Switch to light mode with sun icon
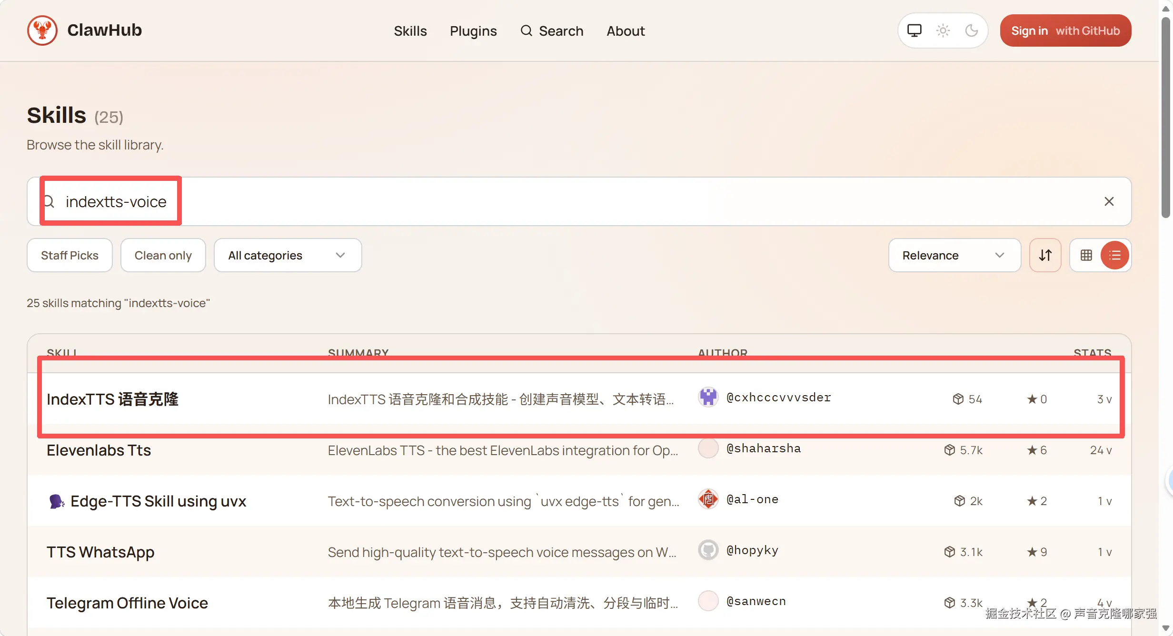 click(943, 30)
